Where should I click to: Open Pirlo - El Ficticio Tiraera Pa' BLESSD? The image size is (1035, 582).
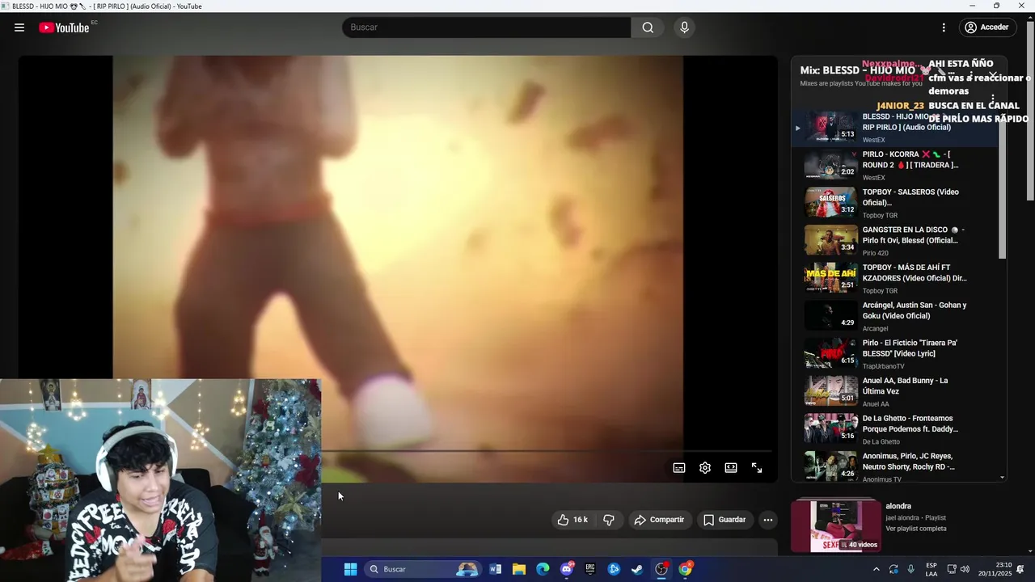(893, 354)
